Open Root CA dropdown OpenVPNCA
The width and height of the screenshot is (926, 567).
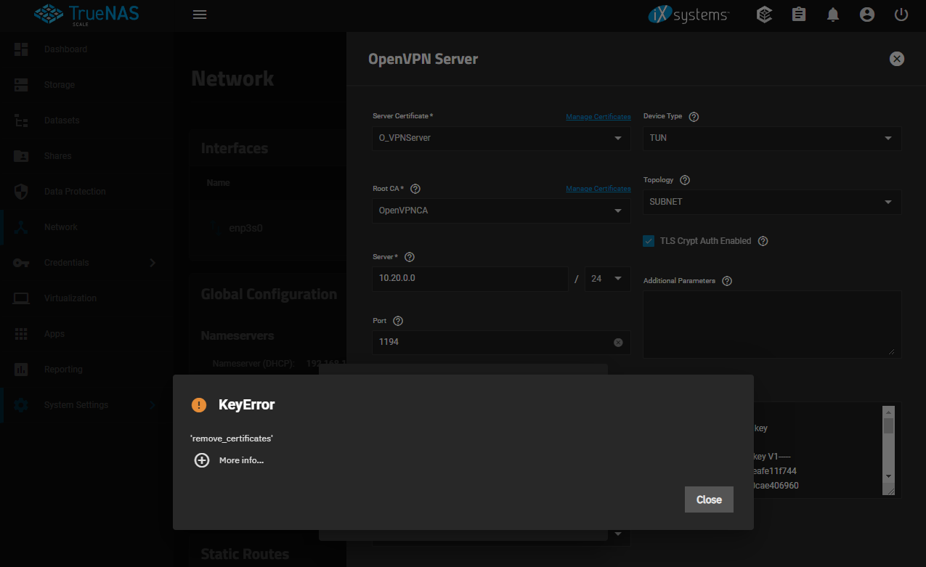501,211
